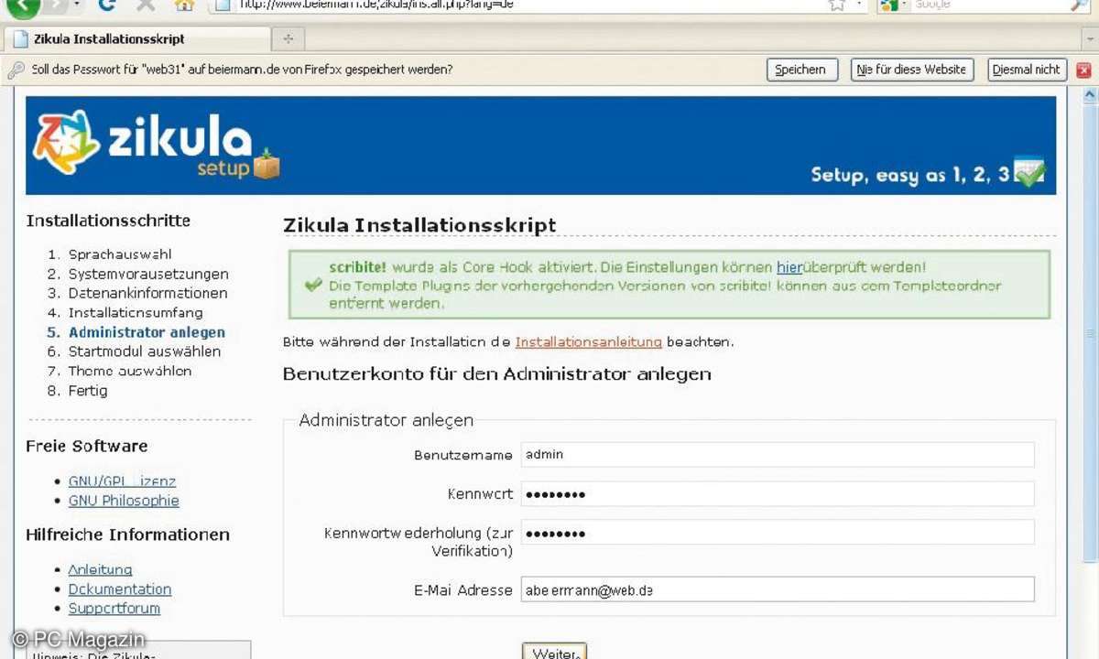
Task: Click the hier link in the scribite notice
Action: tap(789, 267)
